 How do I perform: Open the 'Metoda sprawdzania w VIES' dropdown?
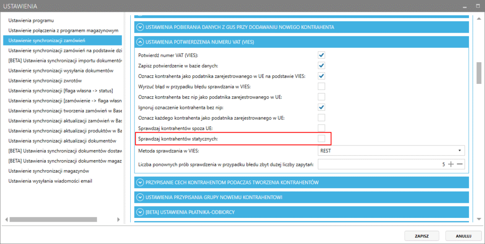pos(391,151)
